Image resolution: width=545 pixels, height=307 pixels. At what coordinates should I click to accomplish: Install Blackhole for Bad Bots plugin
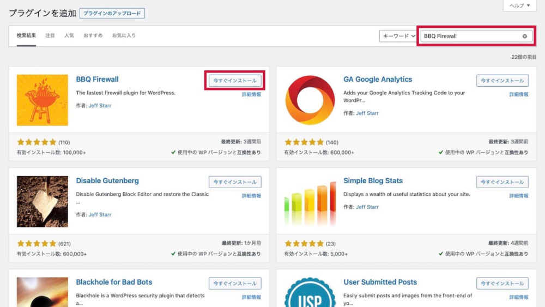point(235,284)
